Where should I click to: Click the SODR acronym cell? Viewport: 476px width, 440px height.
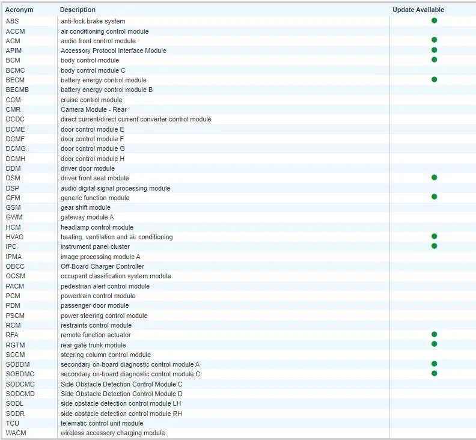click(x=15, y=414)
